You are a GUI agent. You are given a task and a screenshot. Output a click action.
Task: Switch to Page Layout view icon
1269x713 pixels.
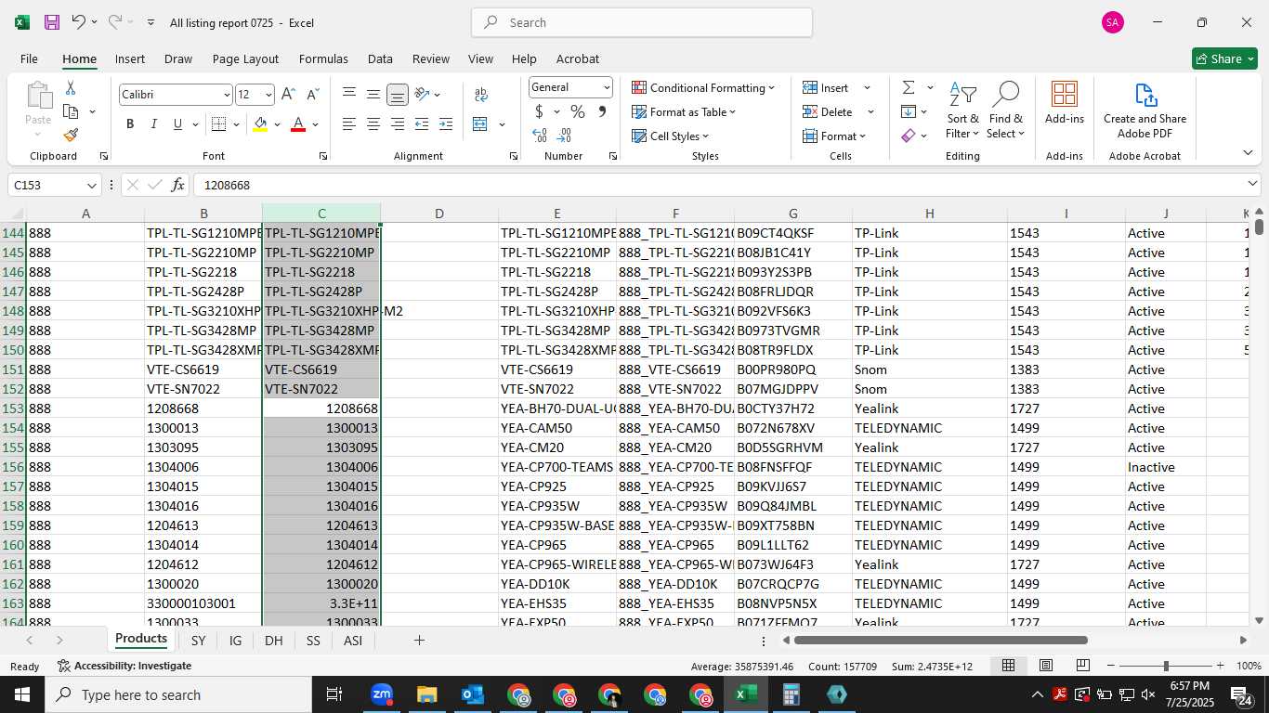click(1045, 666)
